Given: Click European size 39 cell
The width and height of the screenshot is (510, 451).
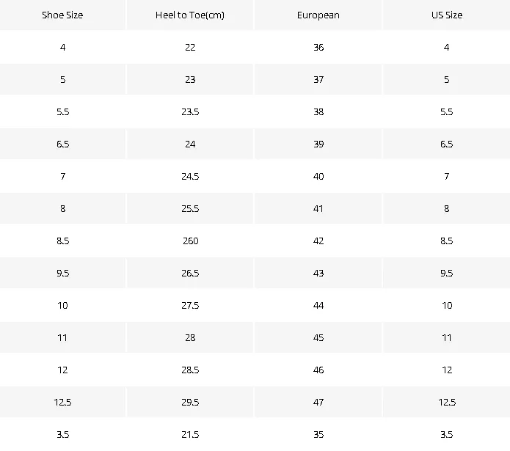Looking at the screenshot, I should [318, 144].
